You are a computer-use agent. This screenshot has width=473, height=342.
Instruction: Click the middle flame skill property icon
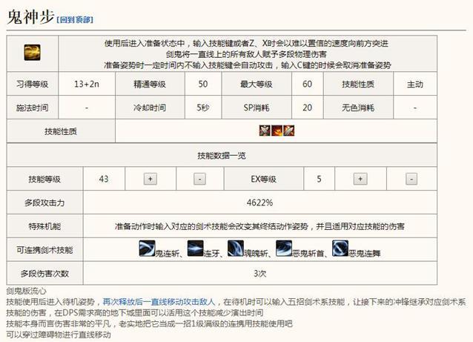277,131
